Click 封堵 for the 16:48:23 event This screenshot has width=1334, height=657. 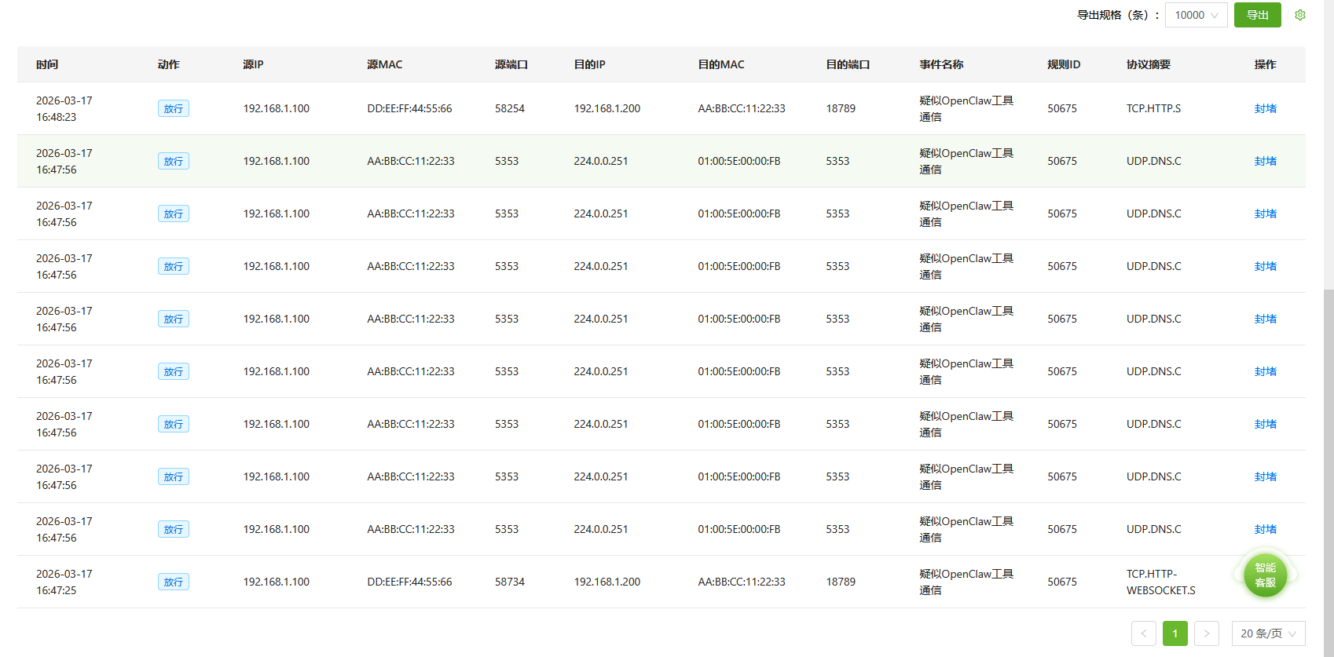pos(1265,108)
